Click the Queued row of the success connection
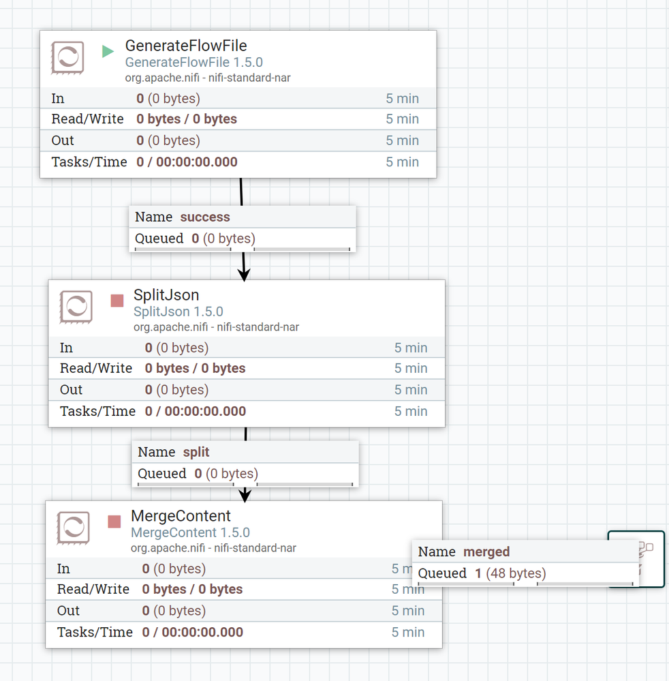 pos(243,239)
